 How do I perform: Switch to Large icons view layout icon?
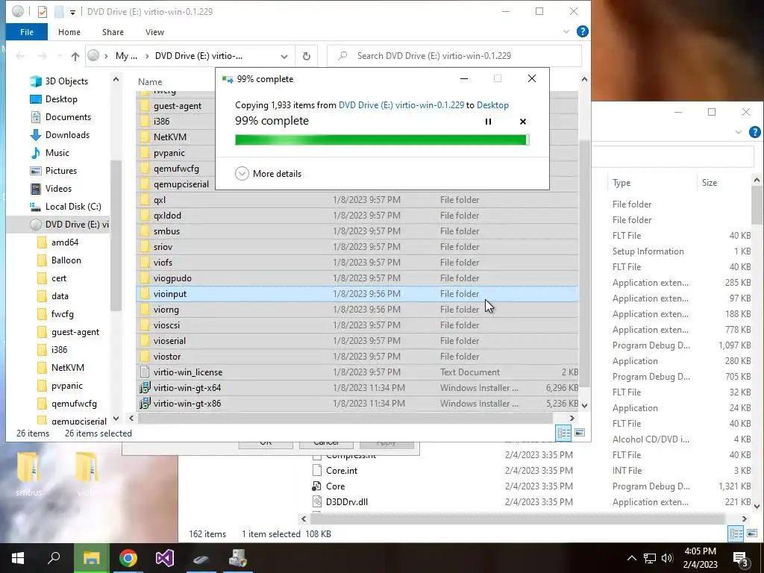[x=580, y=433]
